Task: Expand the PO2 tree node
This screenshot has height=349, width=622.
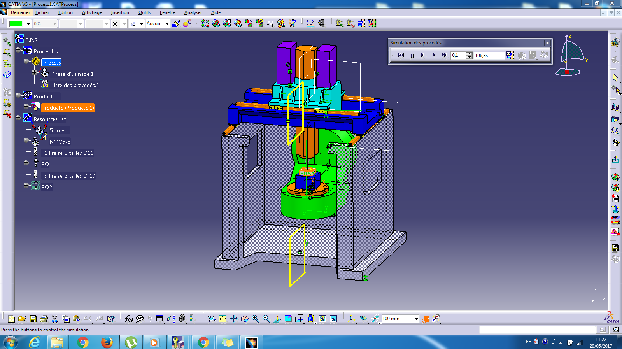Action: point(26,185)
